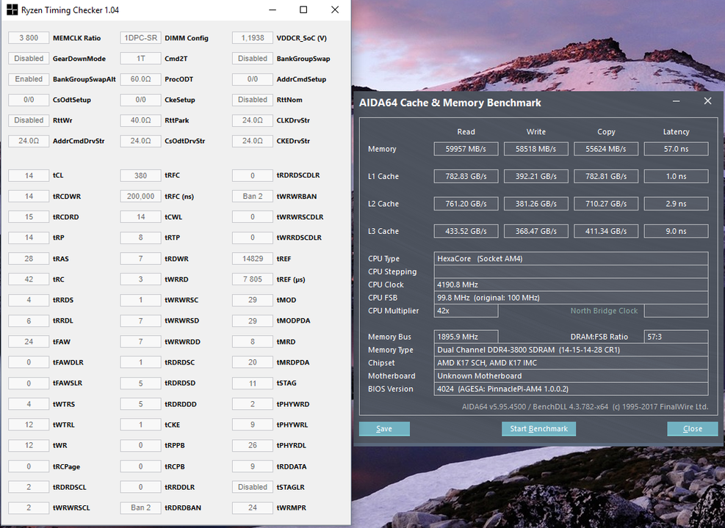Click the ProcODT resistance field

pyautogui.click(x=140, y=79)
